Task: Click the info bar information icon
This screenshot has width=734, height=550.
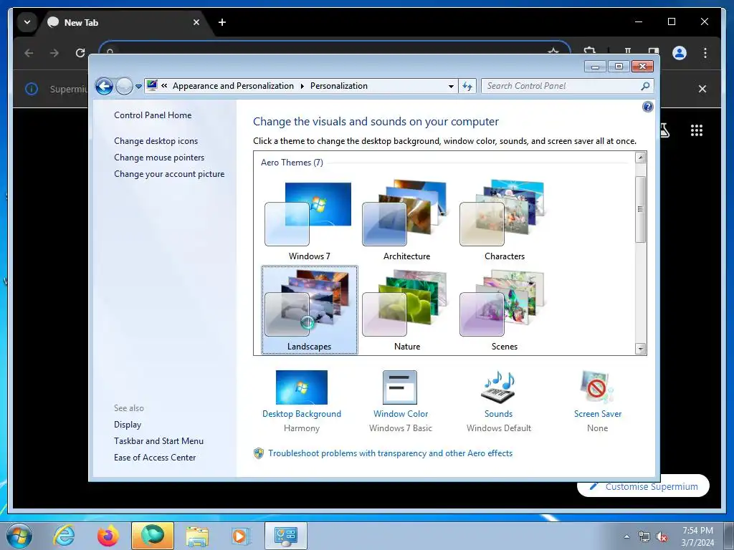Action: [32, 89]
